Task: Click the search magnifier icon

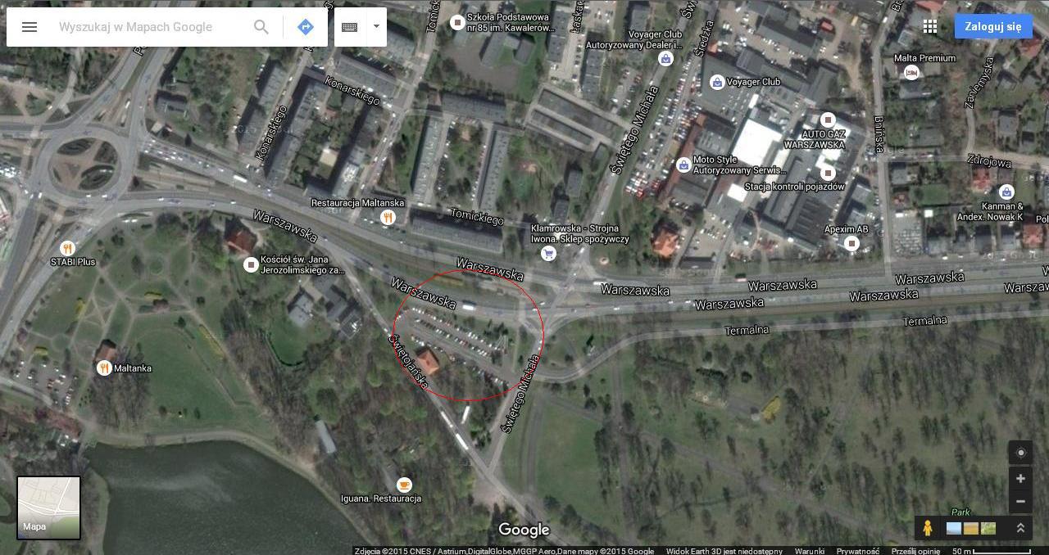Action: click(x=261, y=27)
